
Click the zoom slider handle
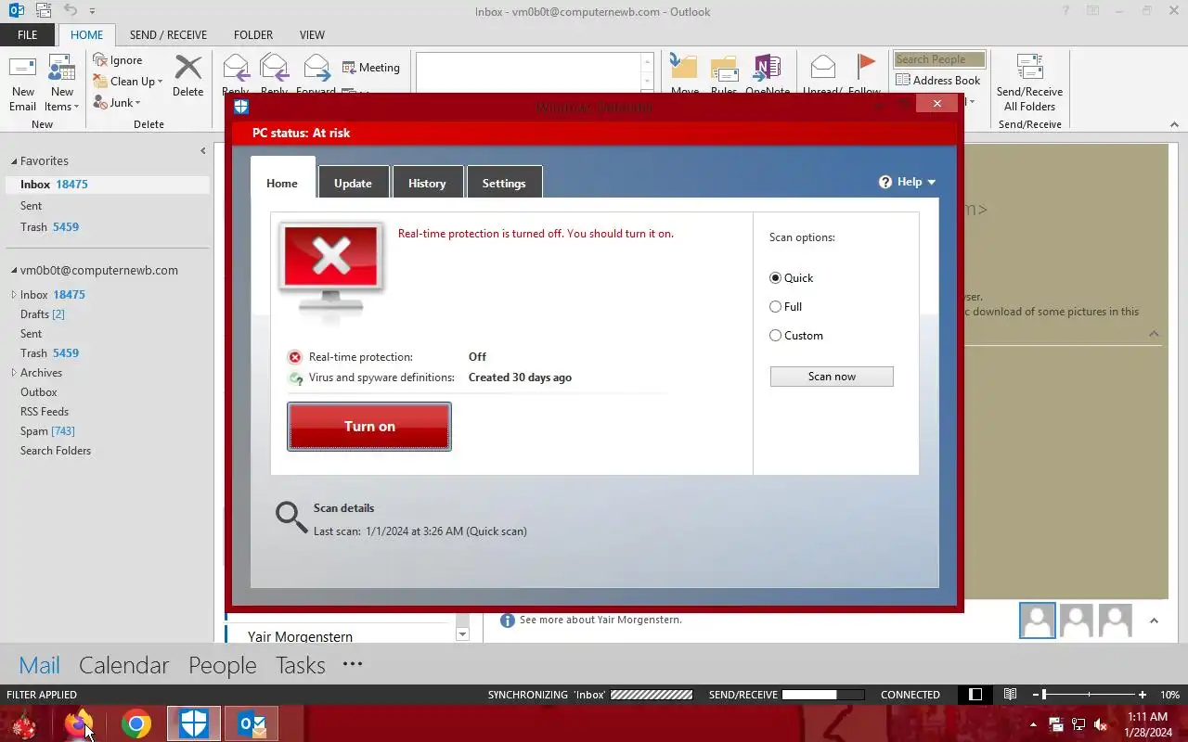click(1044, 694)
